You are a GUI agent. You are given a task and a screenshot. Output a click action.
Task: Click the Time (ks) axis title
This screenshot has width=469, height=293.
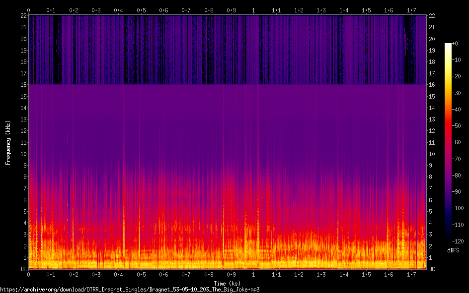coord(227,283)
